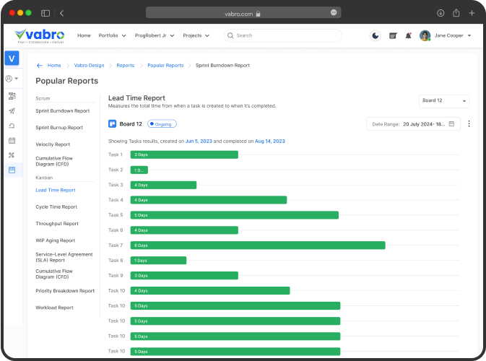Expand the Portfolio menu
Viewport: 486px width, 361px height.
tap(112, 35)
